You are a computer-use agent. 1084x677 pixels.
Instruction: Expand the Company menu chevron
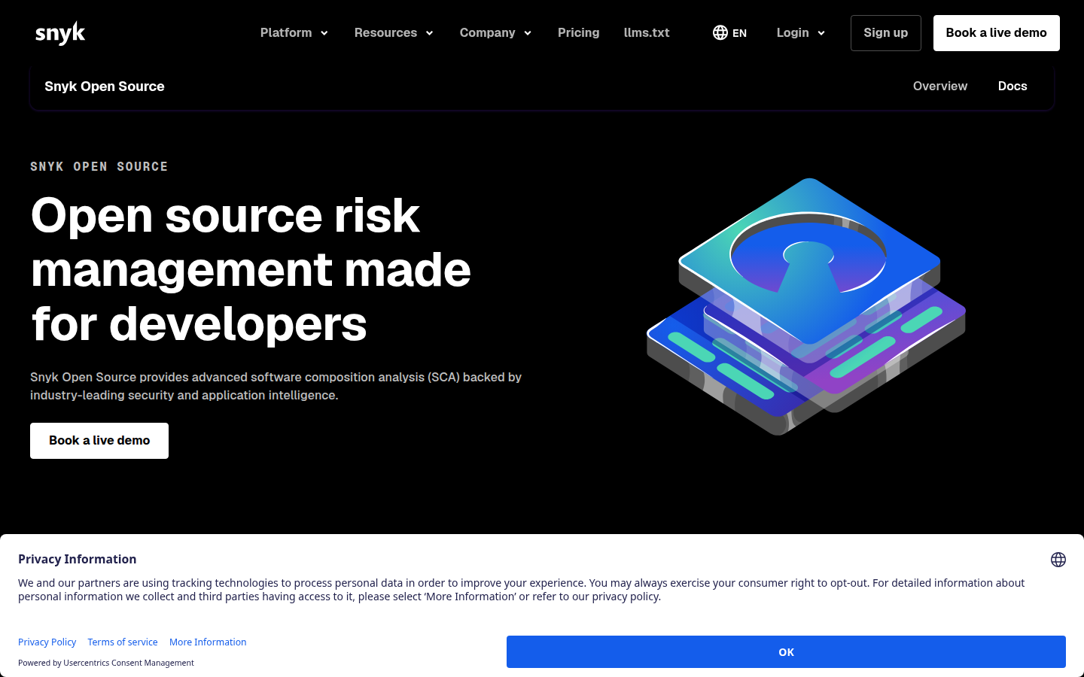tap(528, 33)
